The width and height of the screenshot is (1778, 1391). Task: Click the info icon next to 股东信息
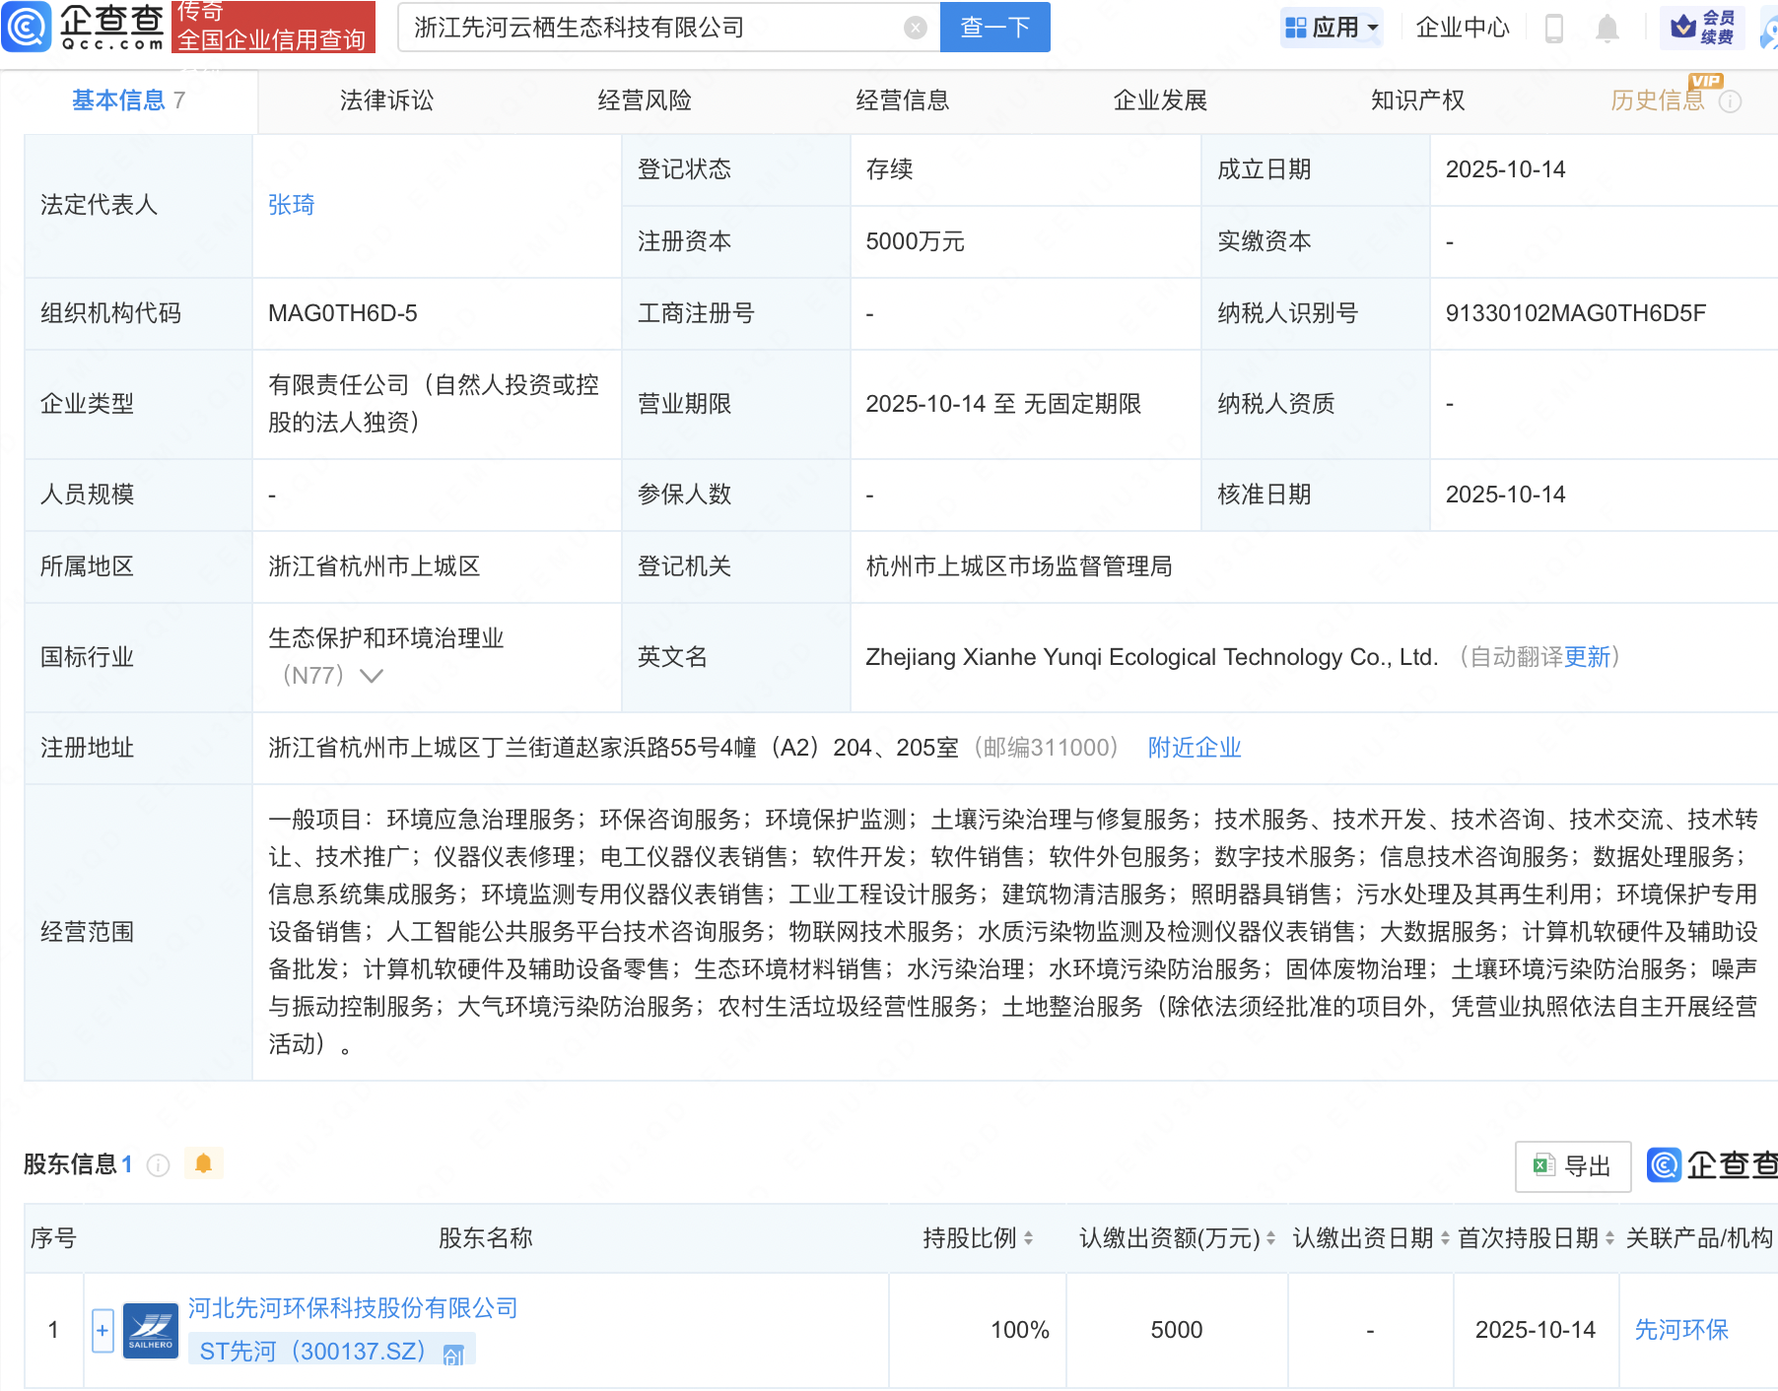(x=158, y=1165)
